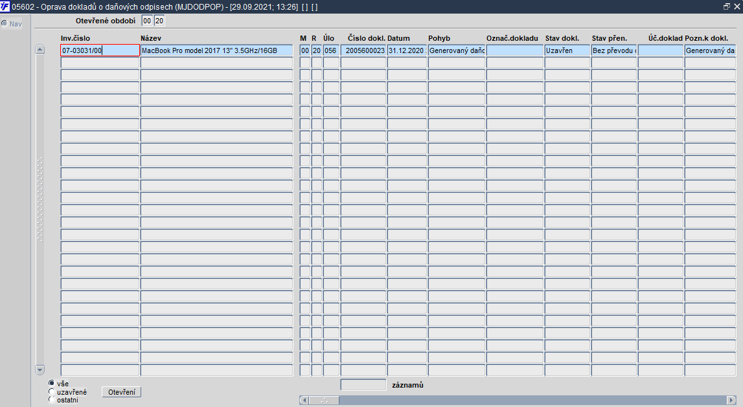Click the vertical scrollbar up arrow
The height and width of the screenshot is (407, 743).
40,49
